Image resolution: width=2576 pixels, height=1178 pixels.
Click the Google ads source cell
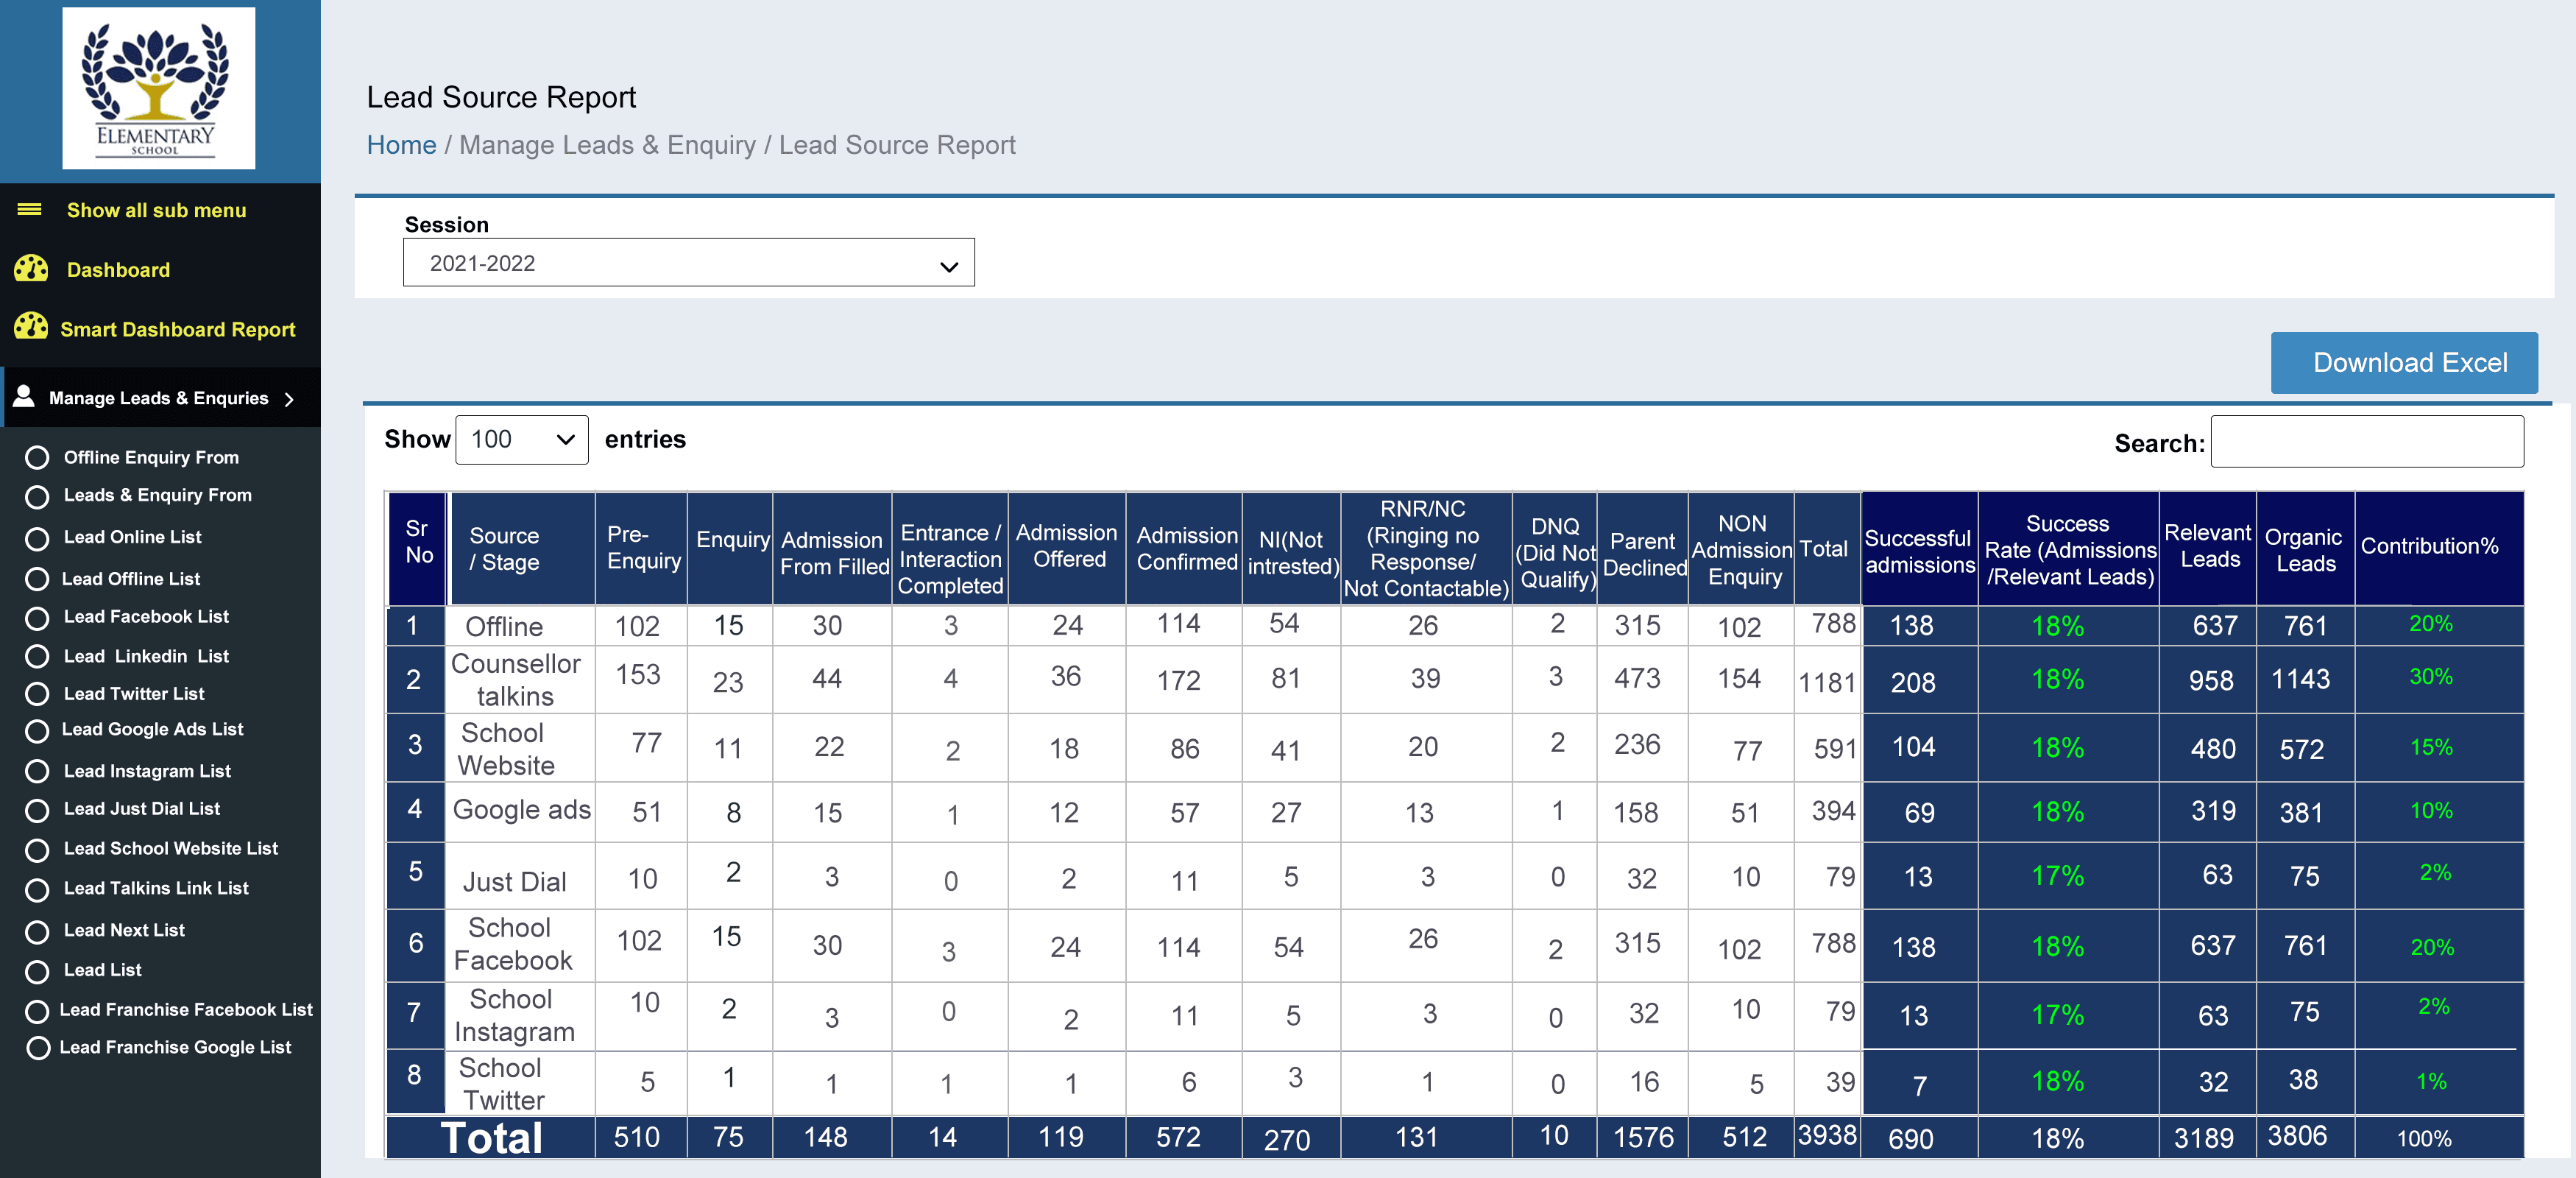click(x=521, y=811)
